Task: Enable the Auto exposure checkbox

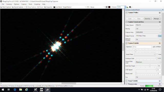Action: [157, 54]
